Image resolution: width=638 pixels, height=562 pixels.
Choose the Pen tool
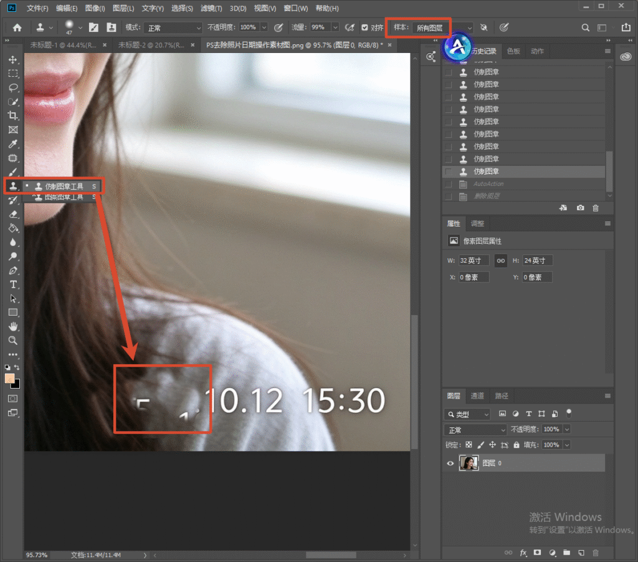(13, 271)
